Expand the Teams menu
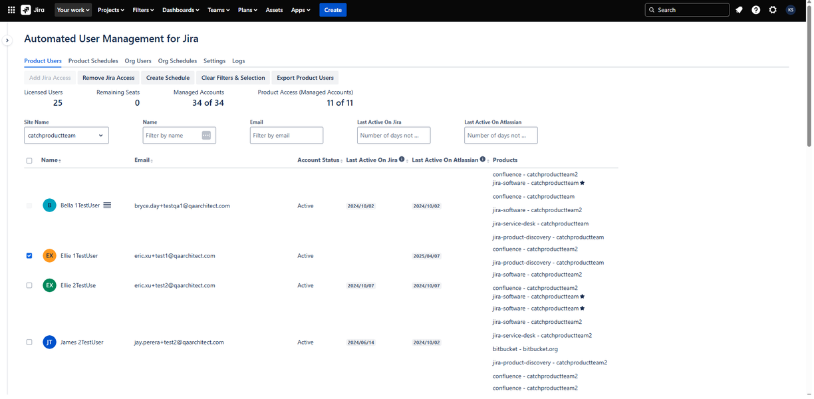Screen dimensions: 814x399 (219, 10)
